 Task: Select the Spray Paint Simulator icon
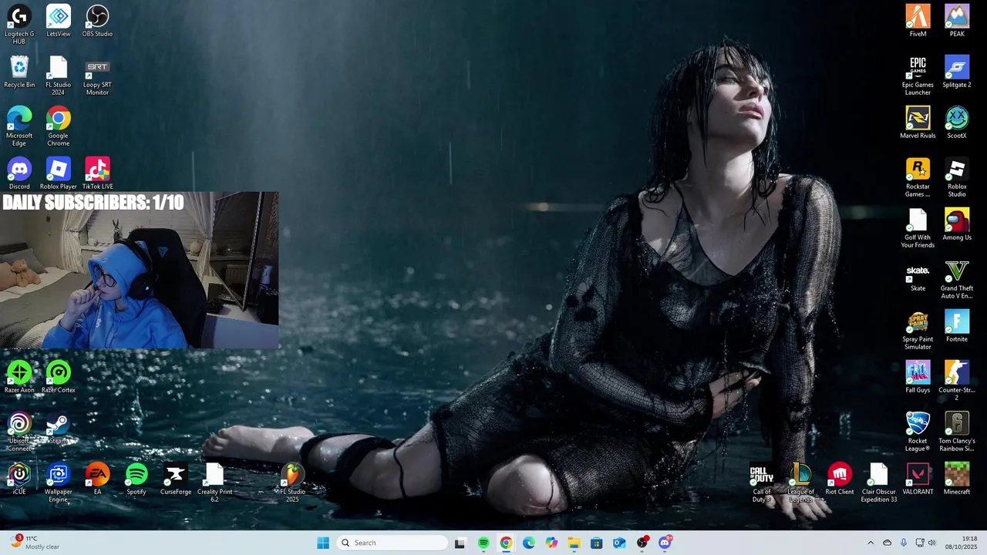pos(918,329)
